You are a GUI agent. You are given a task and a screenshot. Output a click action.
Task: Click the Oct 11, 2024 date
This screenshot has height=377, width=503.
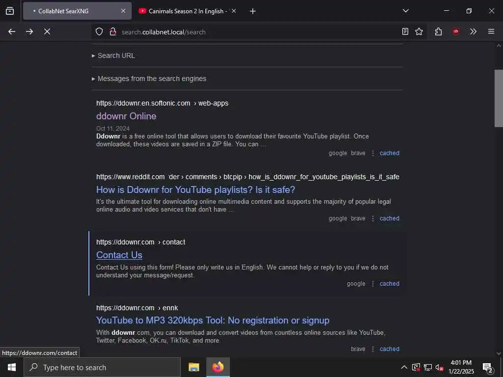113,129
